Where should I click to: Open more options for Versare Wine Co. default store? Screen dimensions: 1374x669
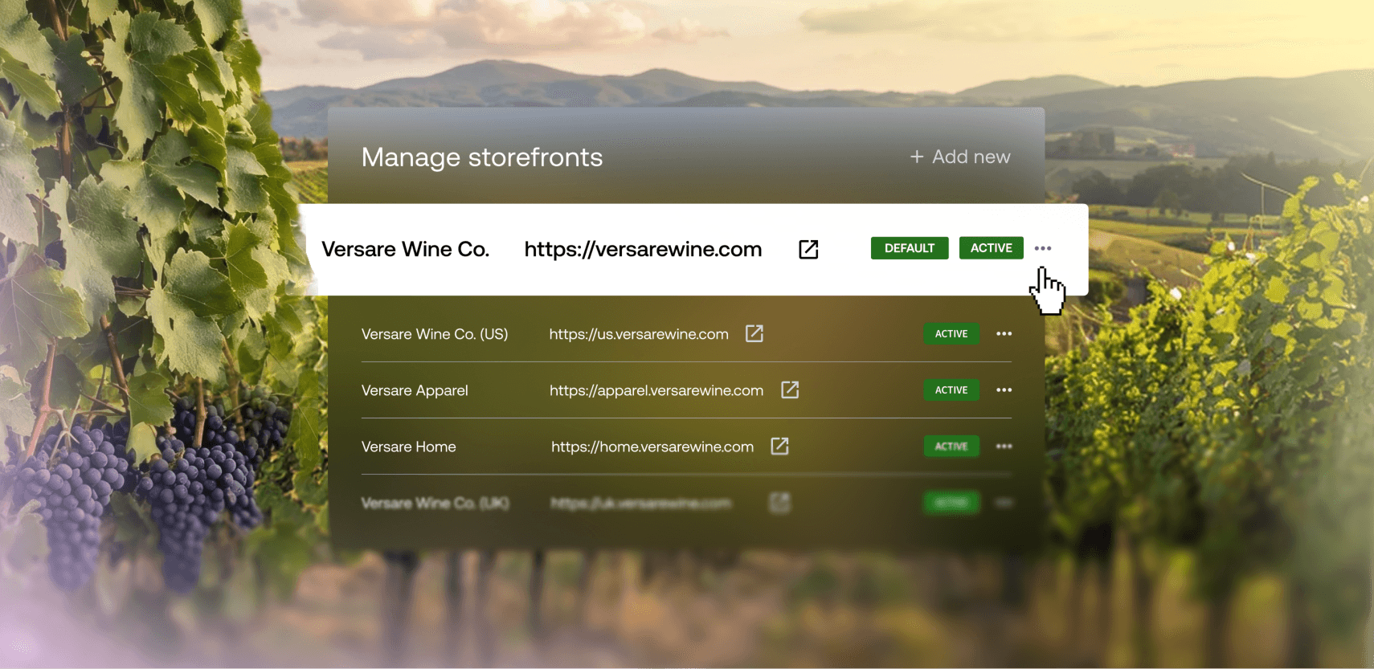pos(1043,248)
